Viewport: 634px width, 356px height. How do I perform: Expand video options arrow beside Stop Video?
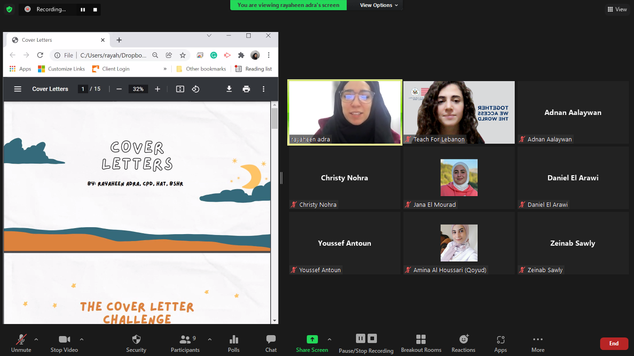82,339
